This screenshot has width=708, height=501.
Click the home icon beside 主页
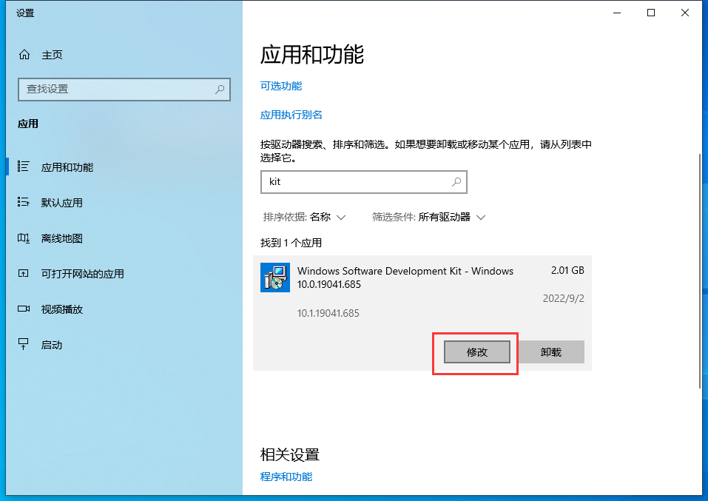(24, 55)
